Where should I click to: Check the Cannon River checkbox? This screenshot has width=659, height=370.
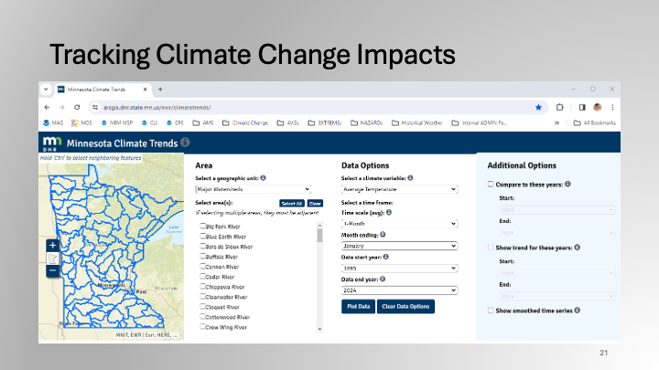point(202,266)
